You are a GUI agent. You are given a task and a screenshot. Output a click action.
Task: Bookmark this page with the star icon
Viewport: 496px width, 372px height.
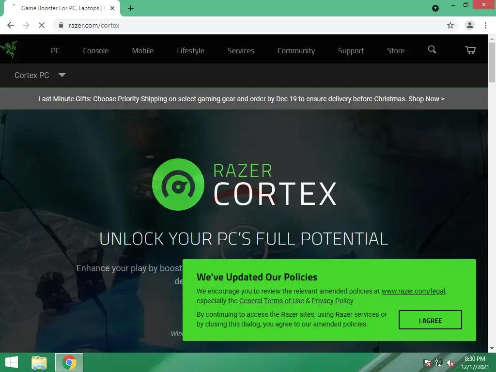450,25
